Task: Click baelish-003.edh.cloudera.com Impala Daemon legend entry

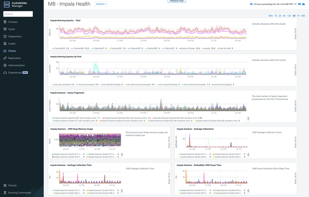Action: [x=177, y=118]
